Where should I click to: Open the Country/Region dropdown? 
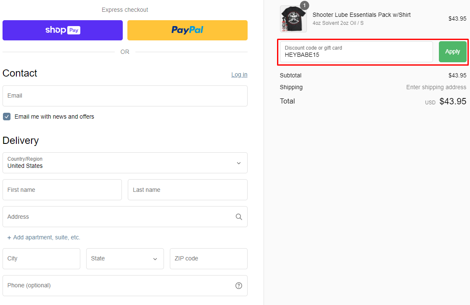(125, 163)
